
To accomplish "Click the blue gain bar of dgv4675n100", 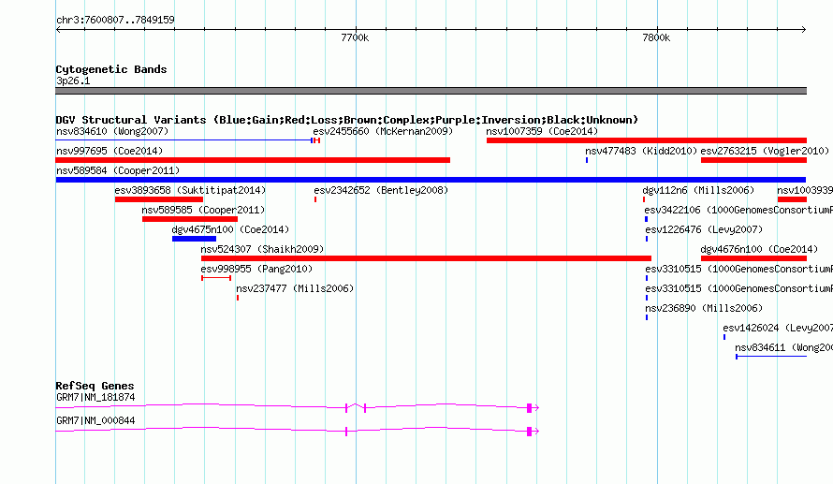I will point(194,239).
